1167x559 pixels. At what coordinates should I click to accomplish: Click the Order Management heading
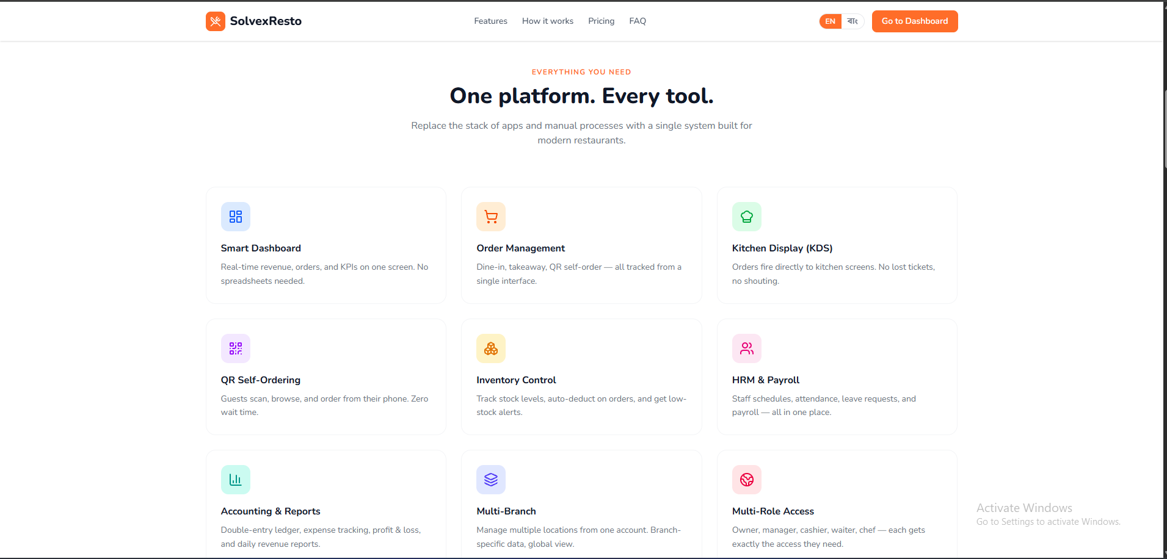[x=521, y=248]
